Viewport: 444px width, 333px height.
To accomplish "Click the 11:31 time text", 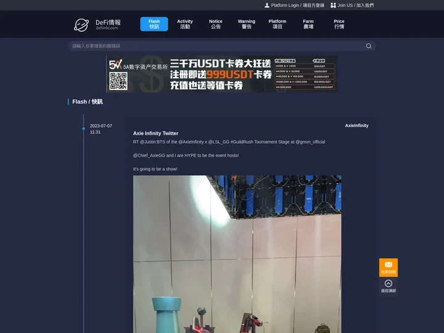I will click(x=95, y=132).
